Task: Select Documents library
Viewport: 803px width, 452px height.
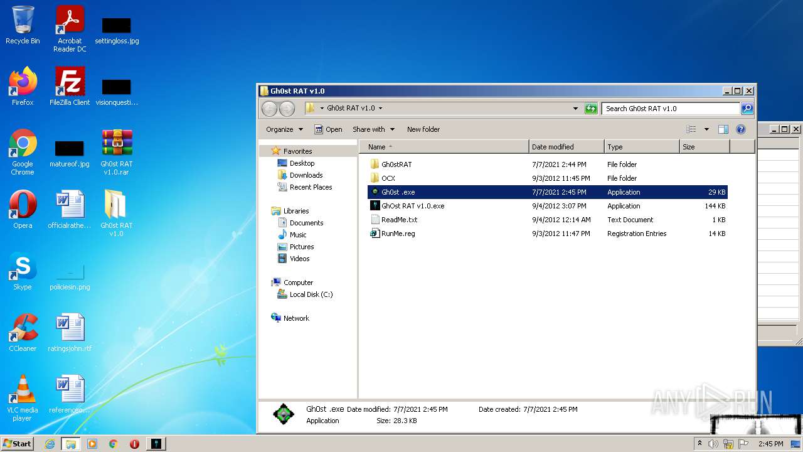Action: click(x=306, y=223)
